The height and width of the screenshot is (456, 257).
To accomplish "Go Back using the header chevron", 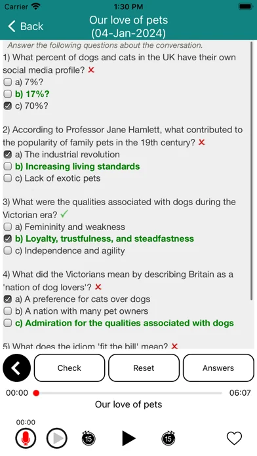I will [x=26, y=26].
